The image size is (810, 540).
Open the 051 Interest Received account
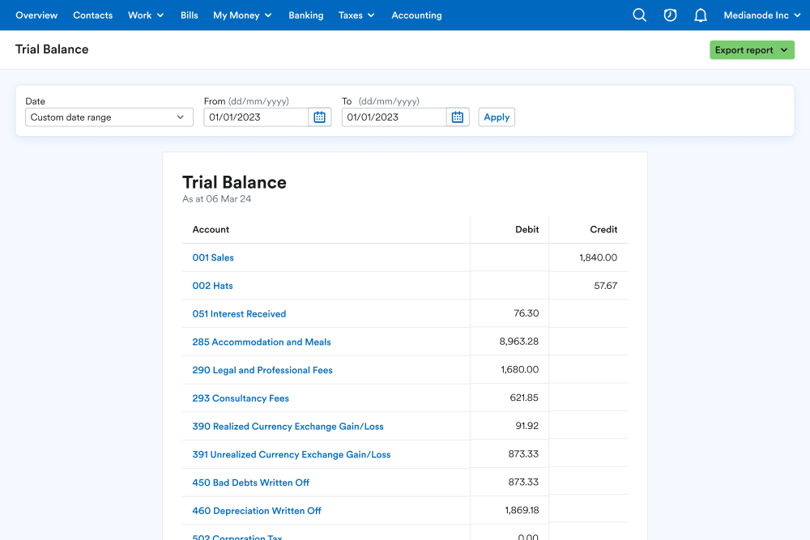tap(239, 314)
